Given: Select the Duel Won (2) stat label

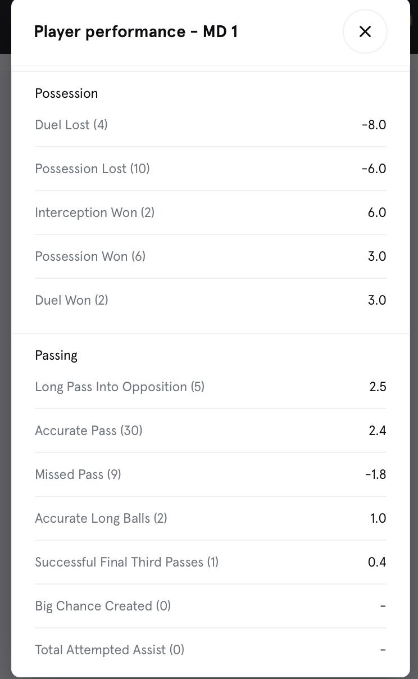Looking at the screenshot, I should 71,300.
